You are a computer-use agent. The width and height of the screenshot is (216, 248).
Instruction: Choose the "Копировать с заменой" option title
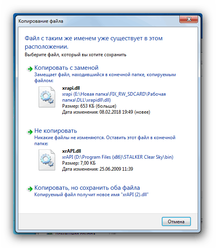[x=67, y=68]
